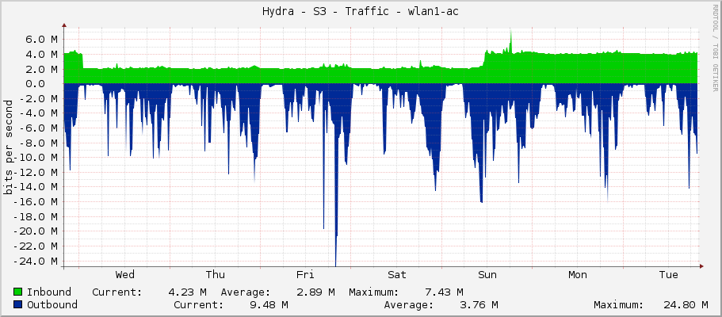This screenshot has width=722, height=317.
Task: Click the '-4.0 M' y-axis label
Action: (39, 113)
